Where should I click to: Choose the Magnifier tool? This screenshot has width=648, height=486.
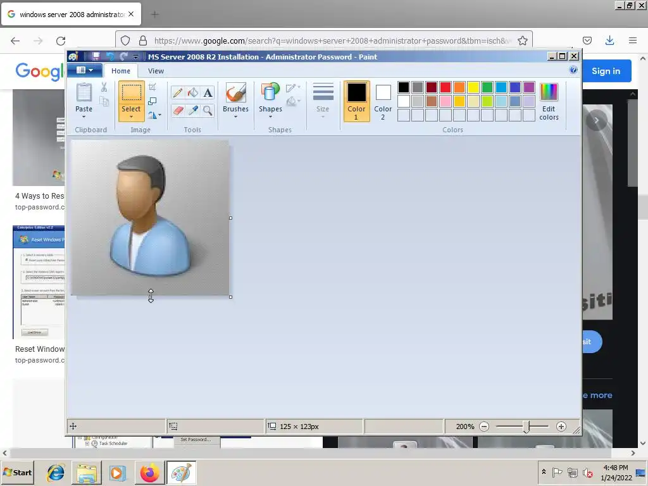click(x=208, y=110)
